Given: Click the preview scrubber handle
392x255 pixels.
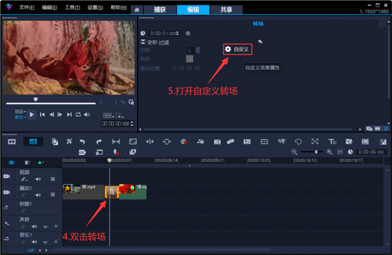Looking at the screenshot, I should click(x=36, y=100).
